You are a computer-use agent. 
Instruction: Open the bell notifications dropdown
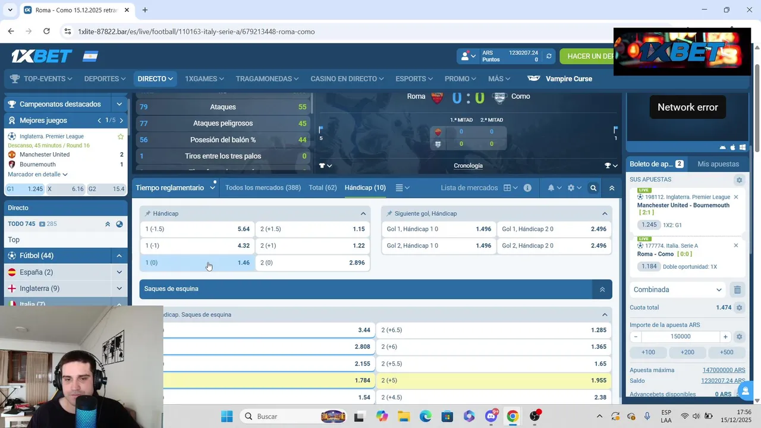[554, 188]
